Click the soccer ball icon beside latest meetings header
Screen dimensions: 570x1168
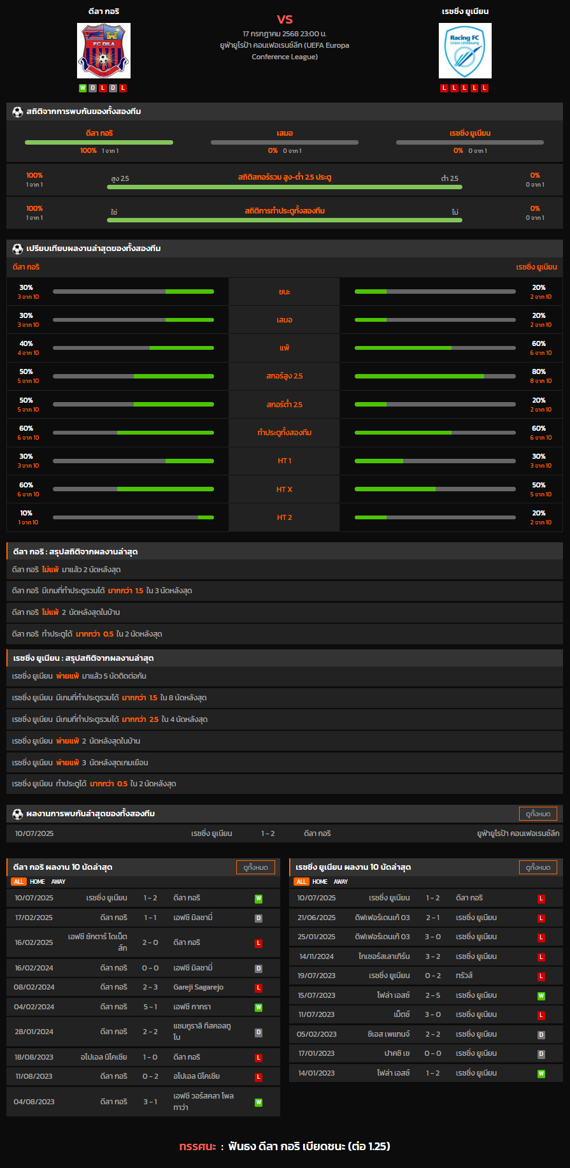18,814
